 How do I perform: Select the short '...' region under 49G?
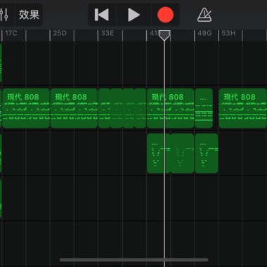204,108
